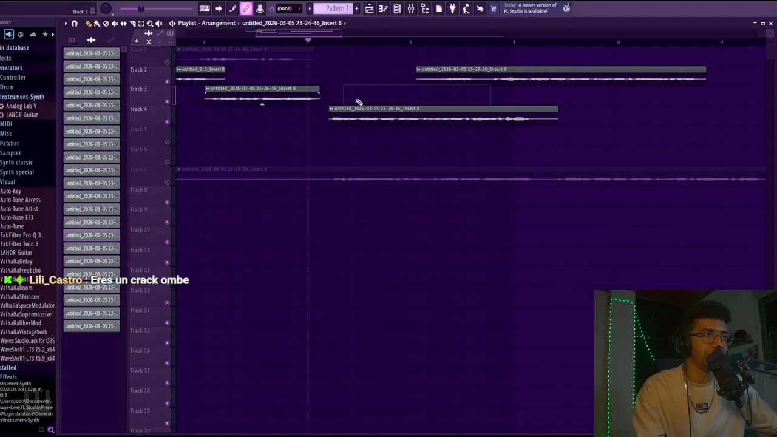Screen dimensions: 777x437
Task: Switch to browser starred favorites tab
Action: pyautogui.click(x=45, y=35)
